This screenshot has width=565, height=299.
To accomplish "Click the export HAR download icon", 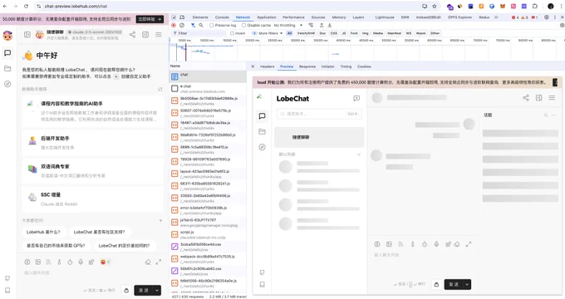I will click(x=329, y=25).
